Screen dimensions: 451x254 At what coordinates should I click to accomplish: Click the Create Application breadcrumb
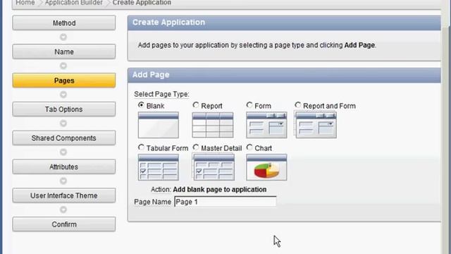point(142,3)
